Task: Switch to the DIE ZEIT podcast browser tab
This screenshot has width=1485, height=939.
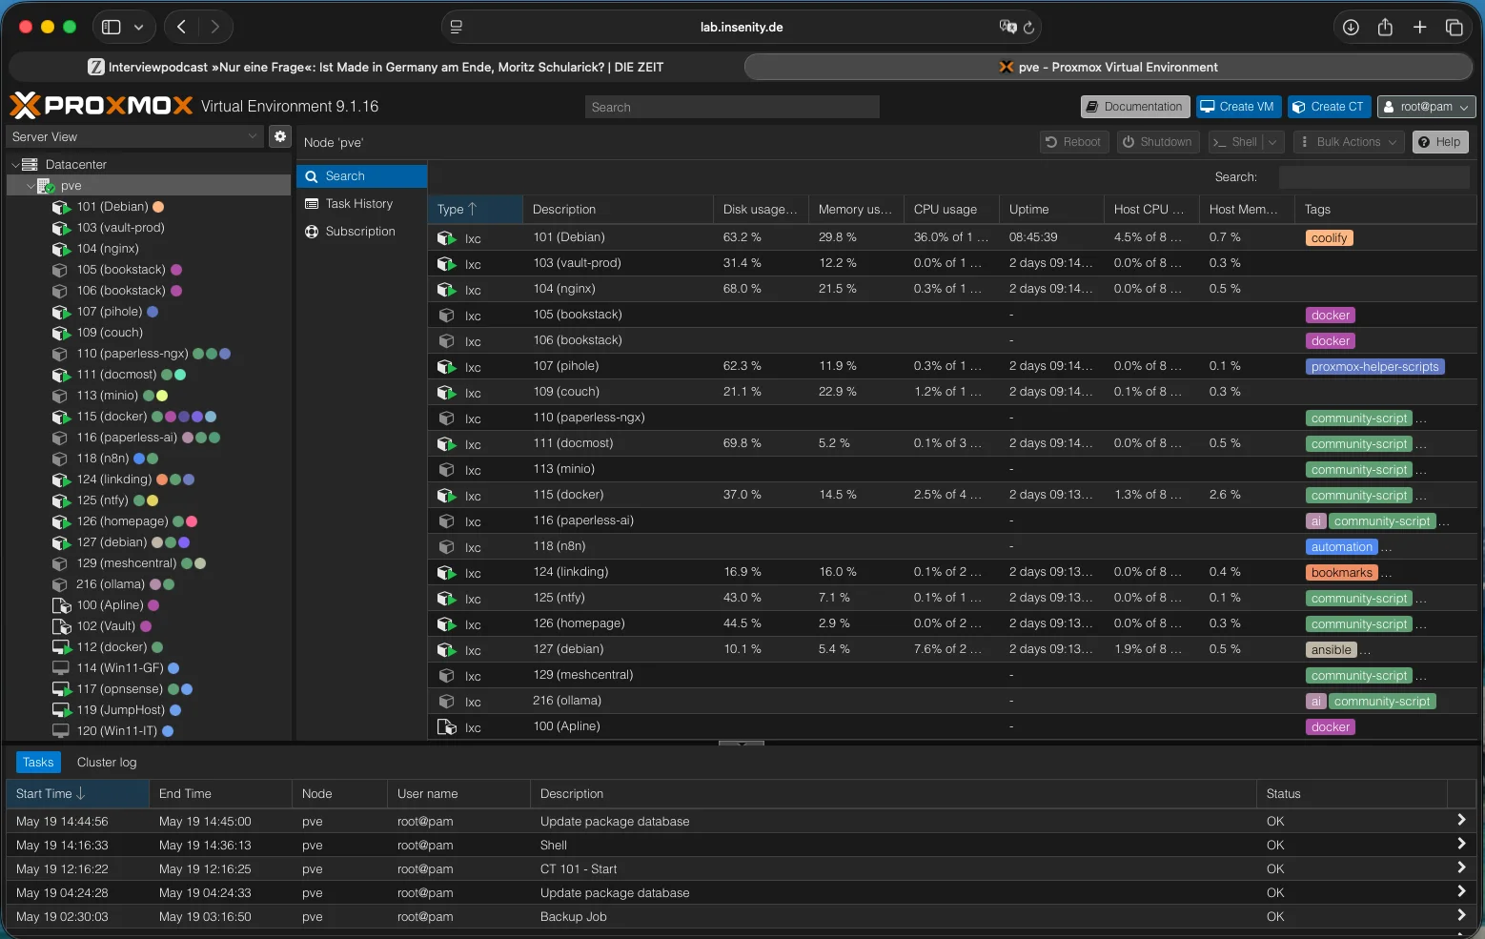Action: 376,67
